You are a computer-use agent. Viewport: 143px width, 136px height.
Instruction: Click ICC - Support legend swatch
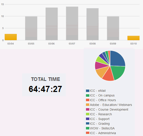tap(88, 119)
